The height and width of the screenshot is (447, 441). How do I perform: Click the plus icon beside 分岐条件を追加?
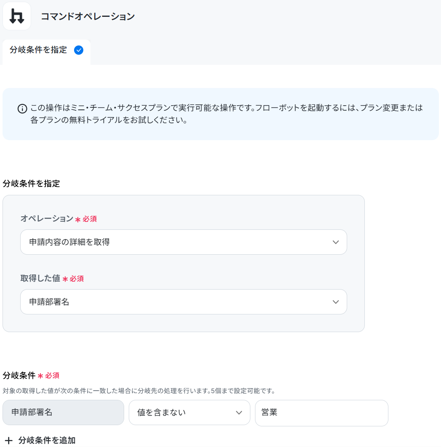[9, 440]
